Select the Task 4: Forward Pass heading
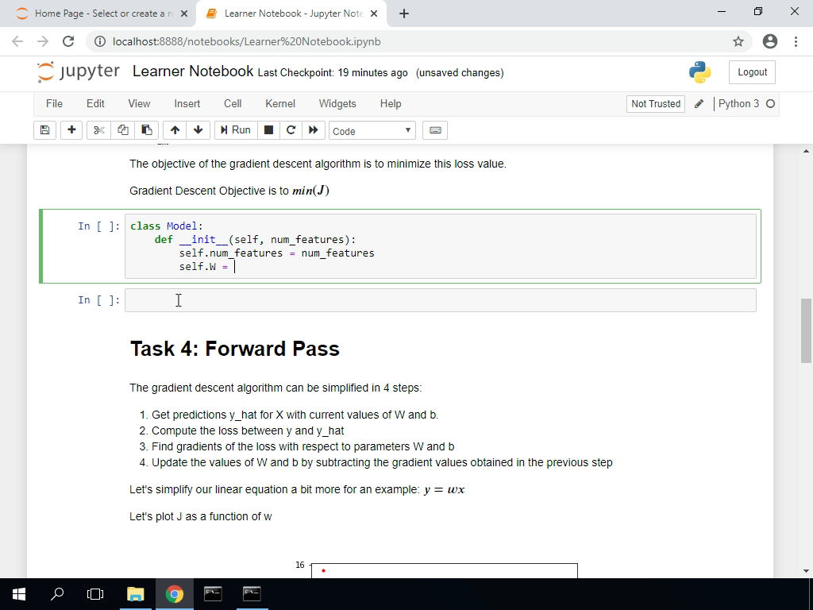Screen dimensions: 813x610 235,349
